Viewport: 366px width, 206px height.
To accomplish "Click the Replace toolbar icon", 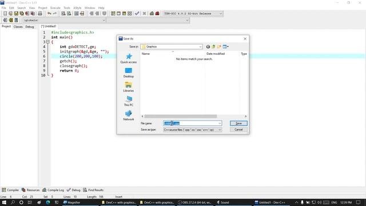I will 69,14.
